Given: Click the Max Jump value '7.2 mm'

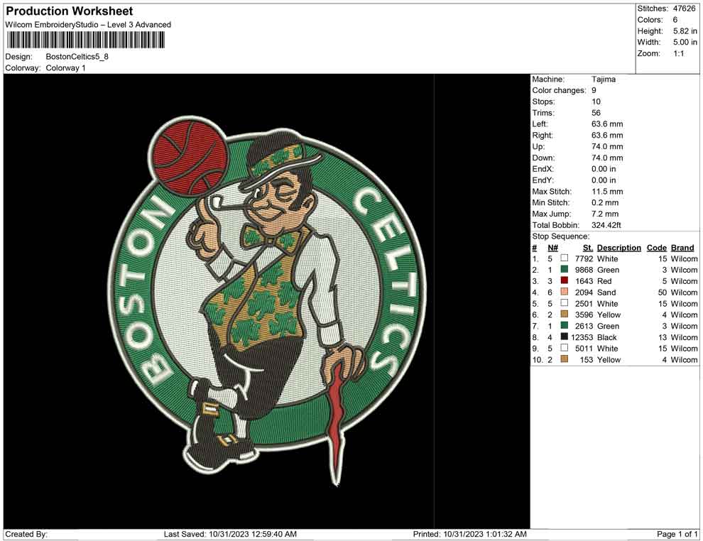Looking at the screenshot, I should [605, 214].
